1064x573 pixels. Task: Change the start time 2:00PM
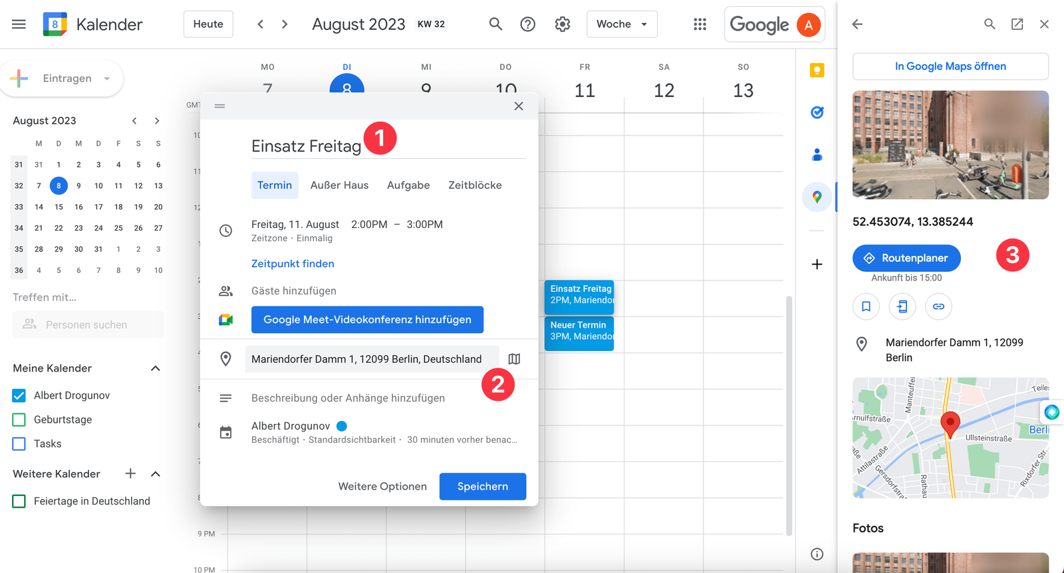(x=369, y=225)
